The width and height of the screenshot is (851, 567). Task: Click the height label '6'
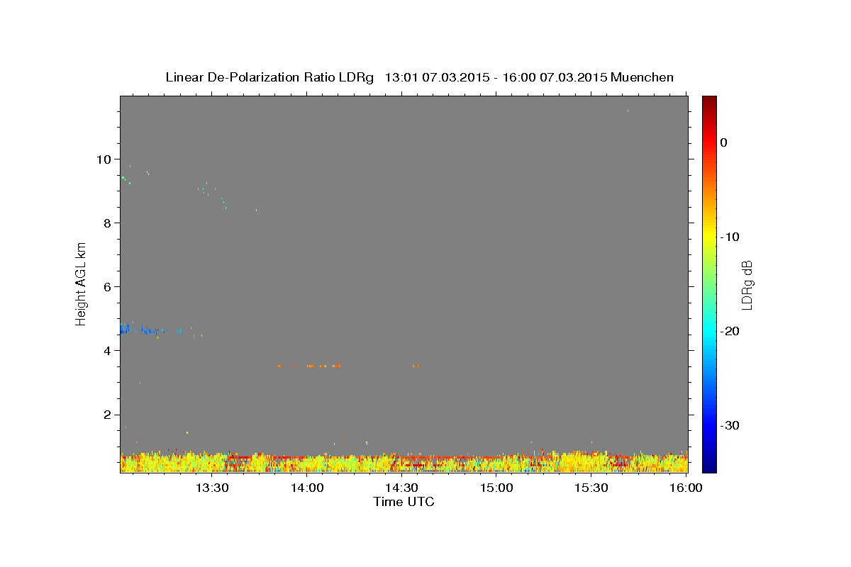coord(109,286)
